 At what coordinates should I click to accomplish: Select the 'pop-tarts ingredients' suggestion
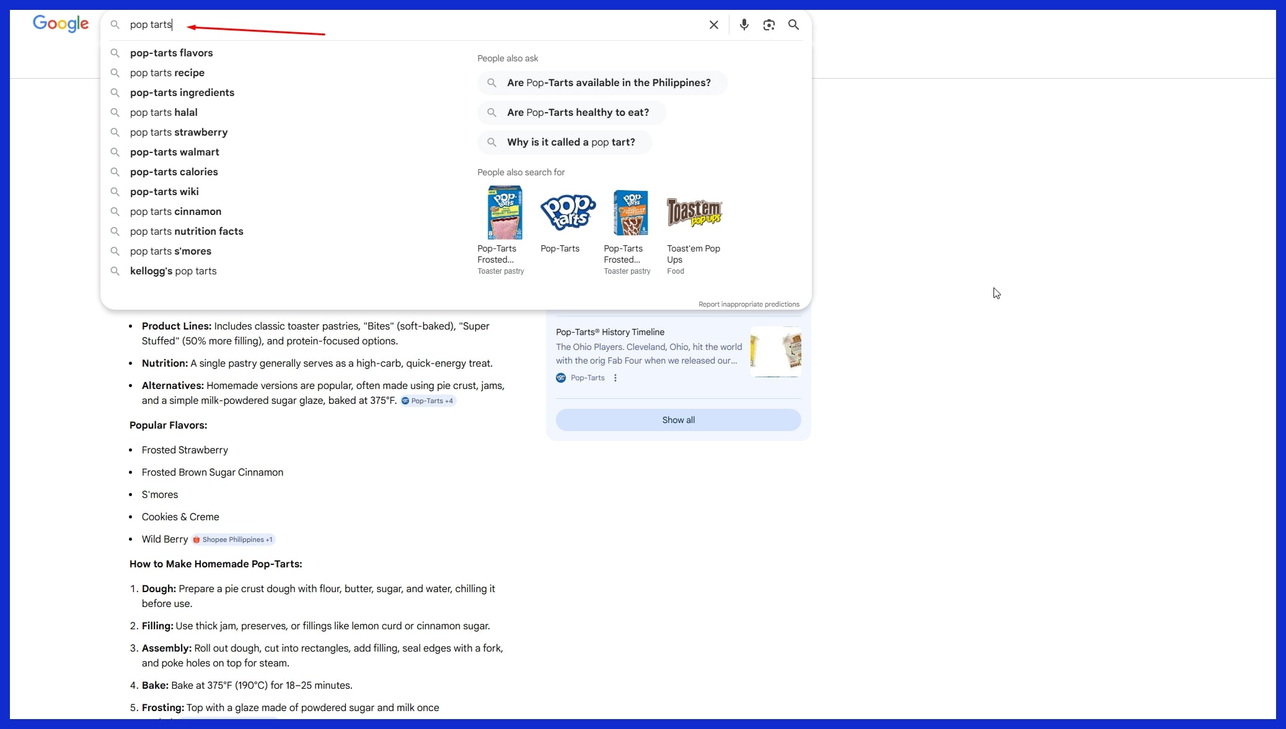coord(182,92)
